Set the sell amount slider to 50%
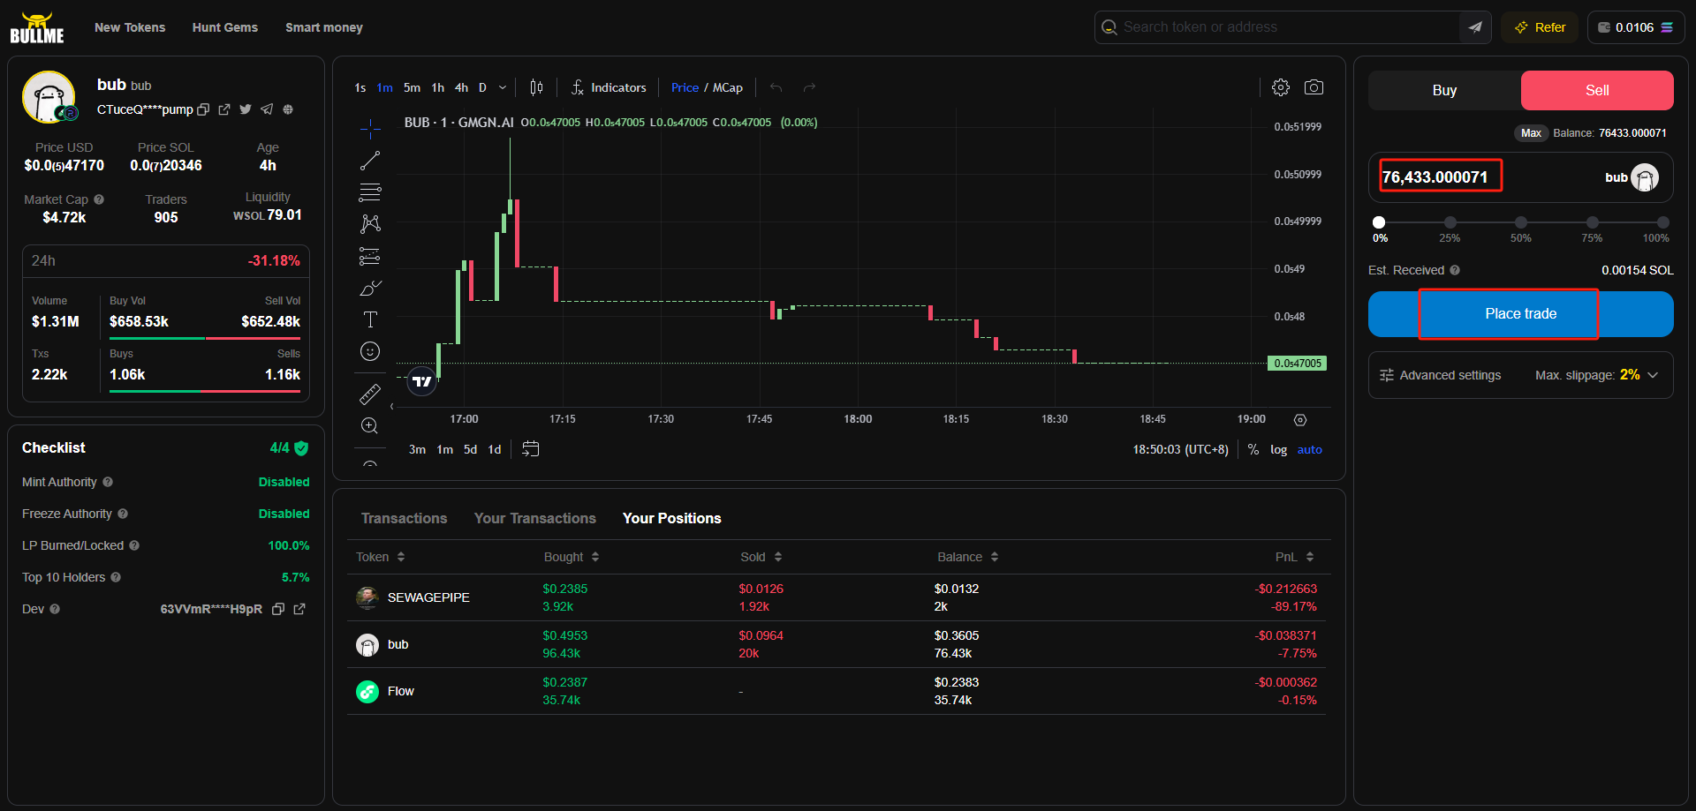The height and width of the screenshot is (811, 1696). pyautogui.click(x=1520, y=222)
